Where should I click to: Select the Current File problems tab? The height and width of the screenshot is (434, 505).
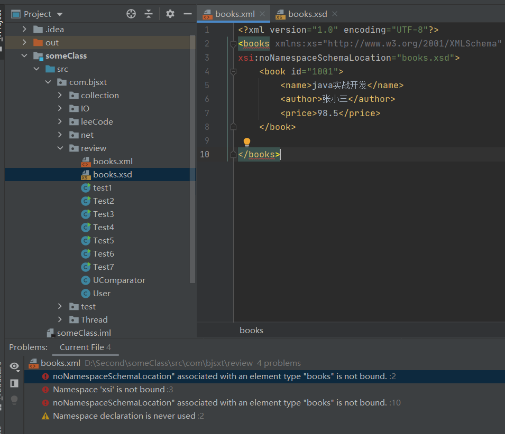[x=85, y=347]
